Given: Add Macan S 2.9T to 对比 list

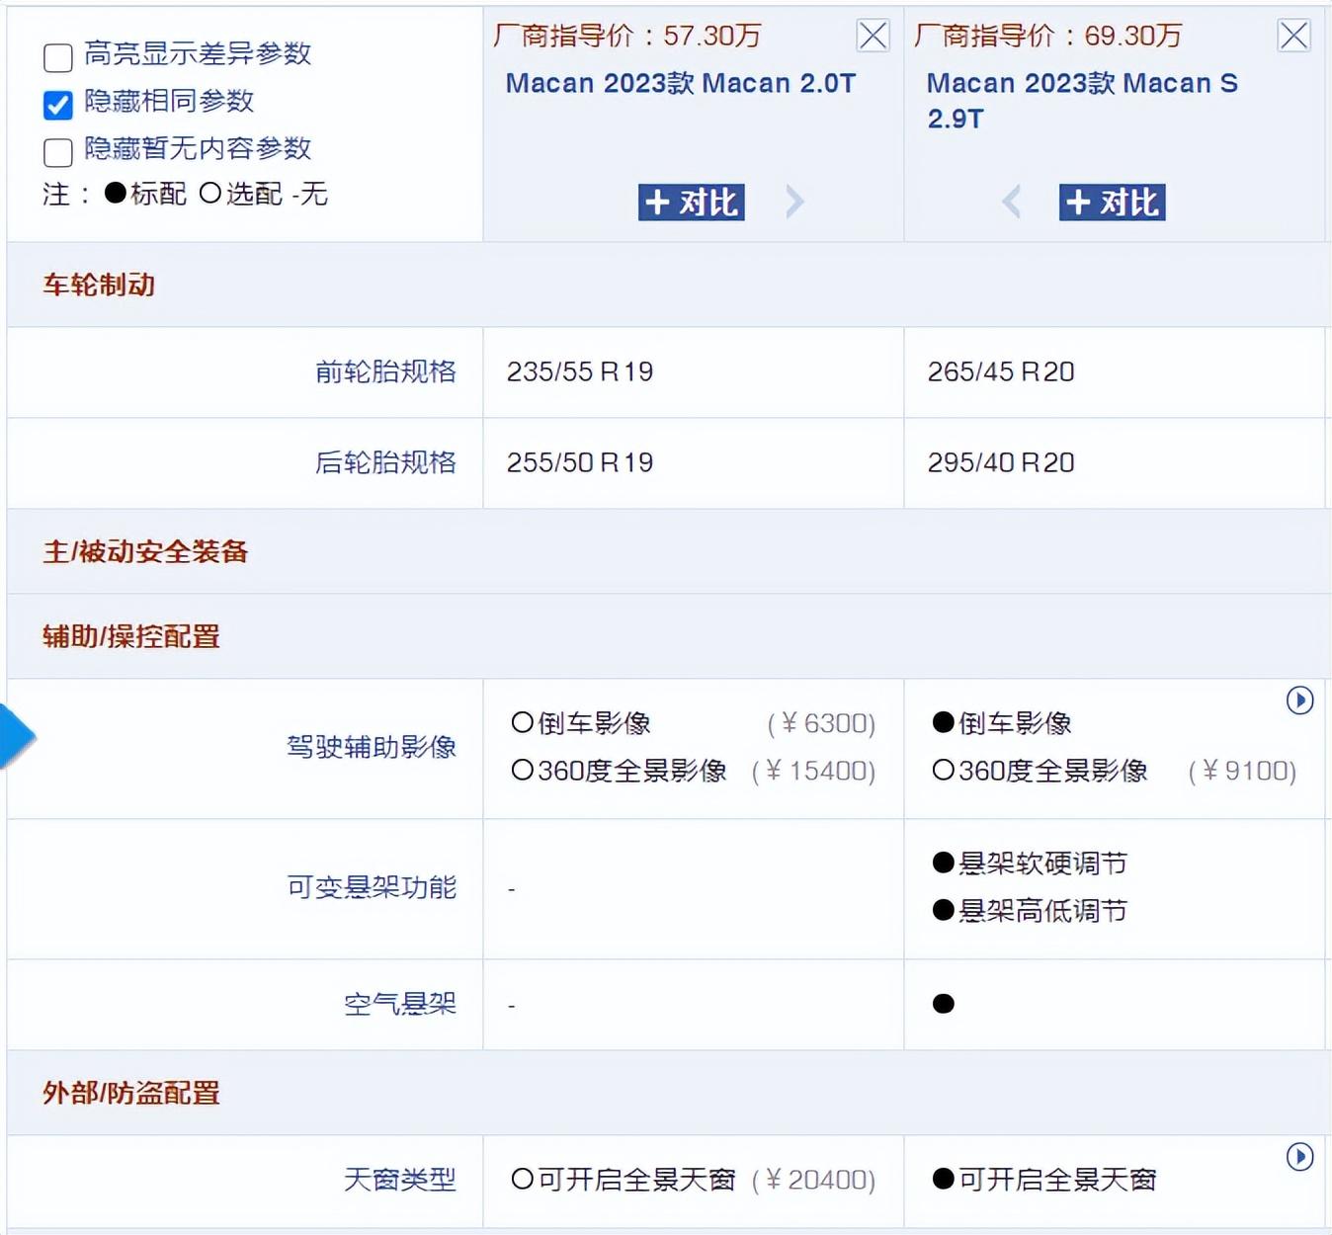Looking at the screenshot, I should pyautogui.click(x=1112, y=203).
